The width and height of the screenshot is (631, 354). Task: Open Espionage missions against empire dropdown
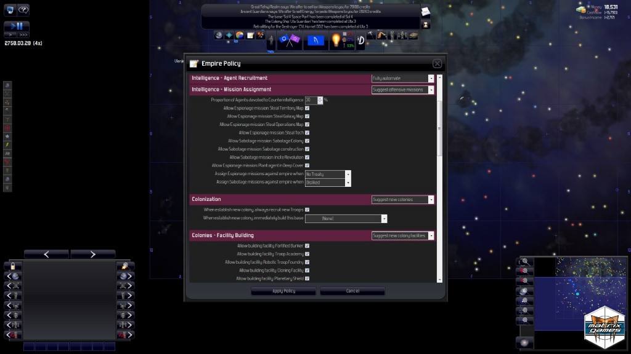click(328, 174)
